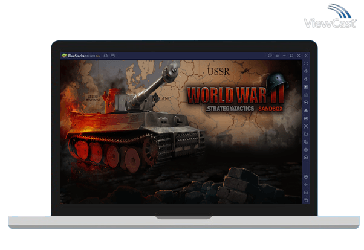Click the volume down icon in the sidebar
Image resolution: width=364 pixels, height=250 pixels.
click(306, 79)
